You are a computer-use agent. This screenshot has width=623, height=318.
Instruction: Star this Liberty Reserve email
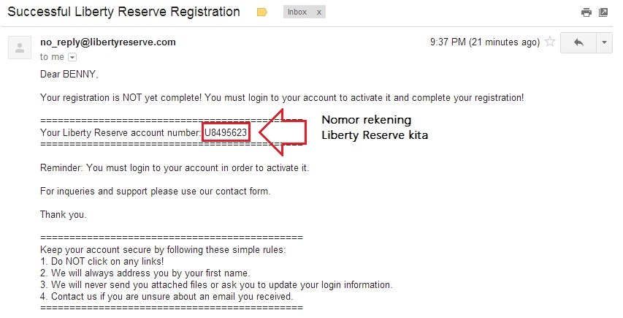[550, 42]
